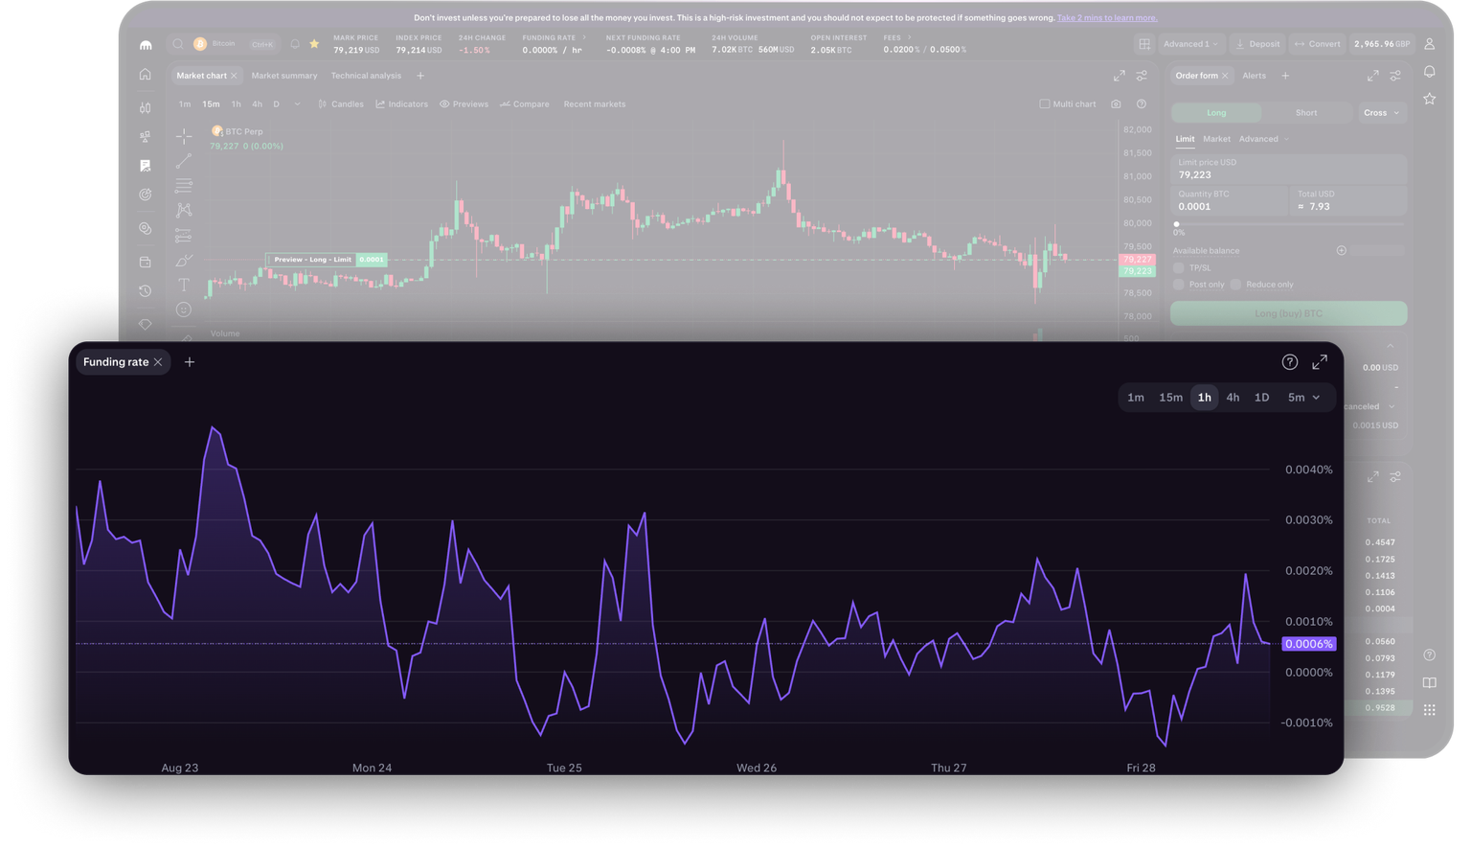Open the book documentation icon at bottom right

pos(1430,683)
